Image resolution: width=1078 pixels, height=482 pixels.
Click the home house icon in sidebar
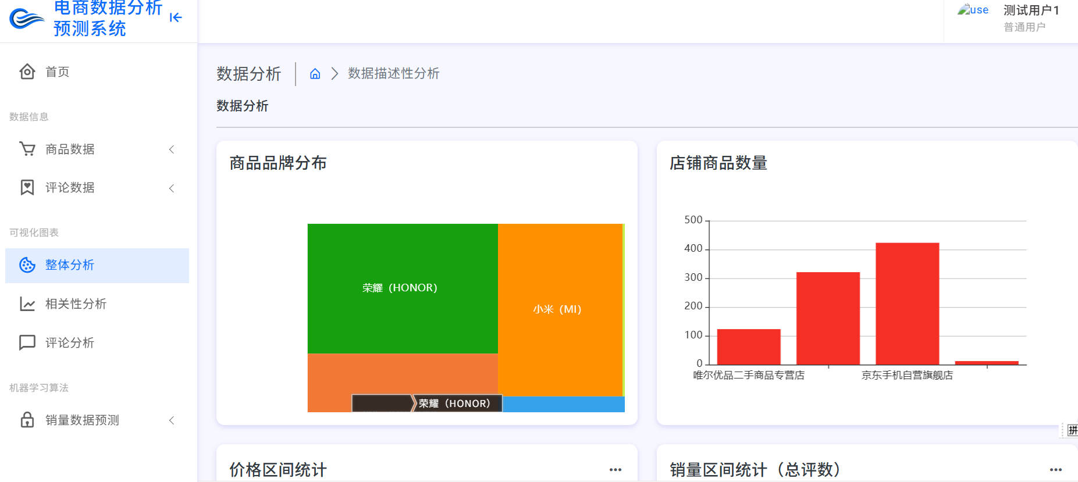click(x=27, y=72)
